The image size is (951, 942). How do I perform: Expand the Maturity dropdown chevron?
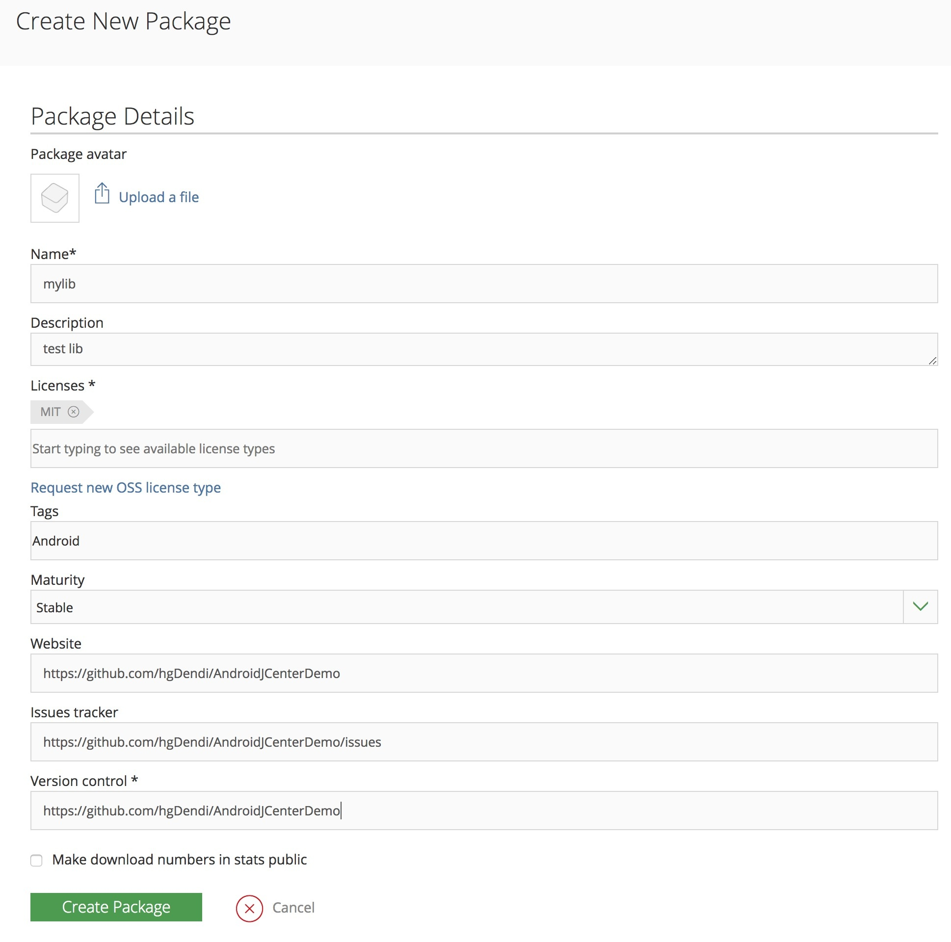pos(920,607)
